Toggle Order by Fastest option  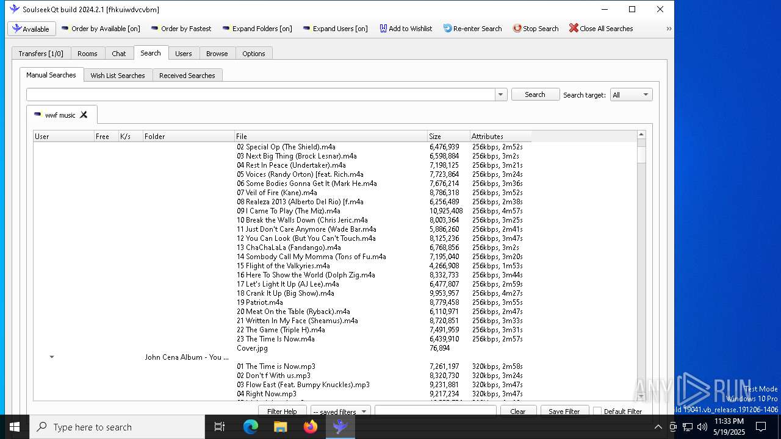coord(181,29)
